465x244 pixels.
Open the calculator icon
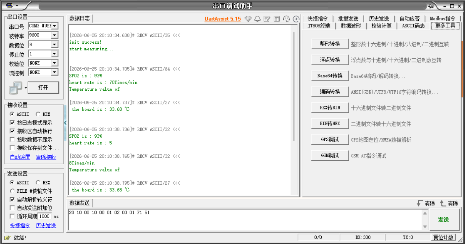(277, 19)
